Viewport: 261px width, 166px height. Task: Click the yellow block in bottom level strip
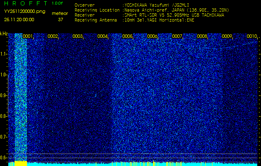21,164
